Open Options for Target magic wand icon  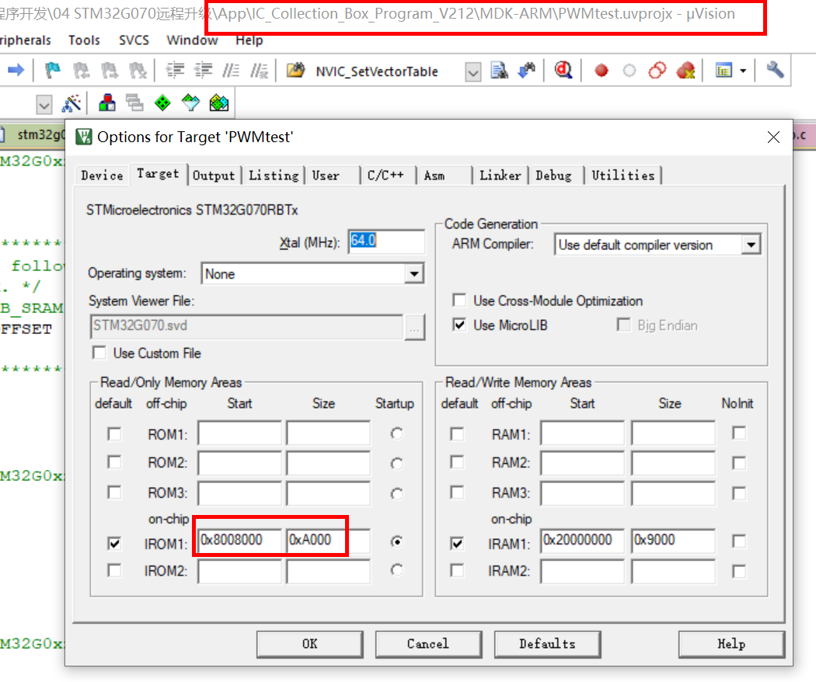(71, 103)
